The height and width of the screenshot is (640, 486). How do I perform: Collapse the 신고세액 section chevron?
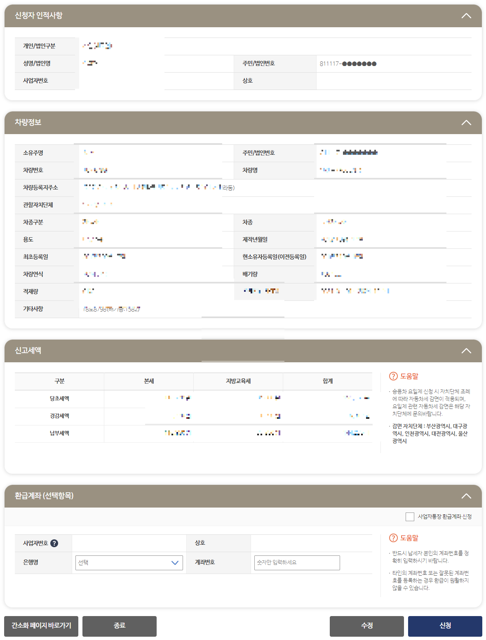pyautogui.click(x=466, y=350)
